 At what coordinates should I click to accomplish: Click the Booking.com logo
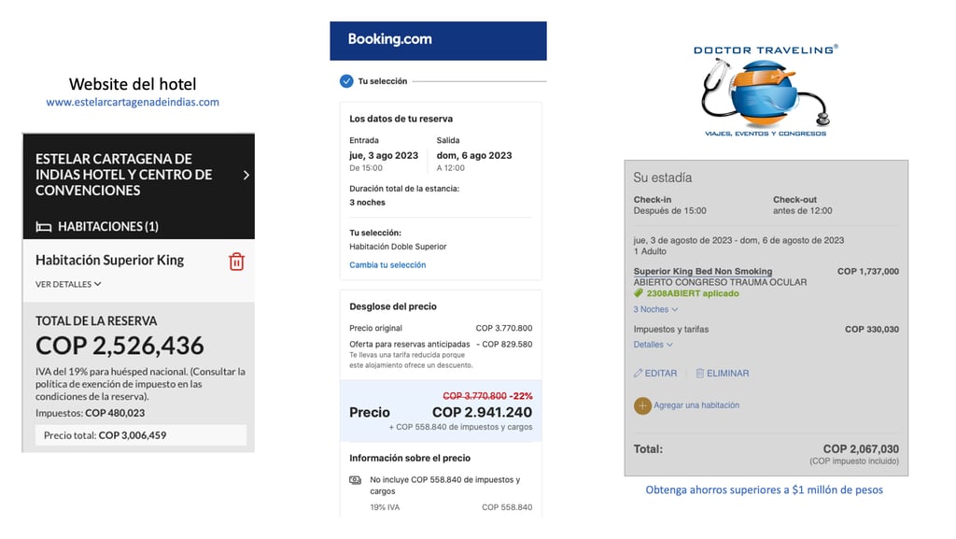pyautogui.click(x=389, y=39)
